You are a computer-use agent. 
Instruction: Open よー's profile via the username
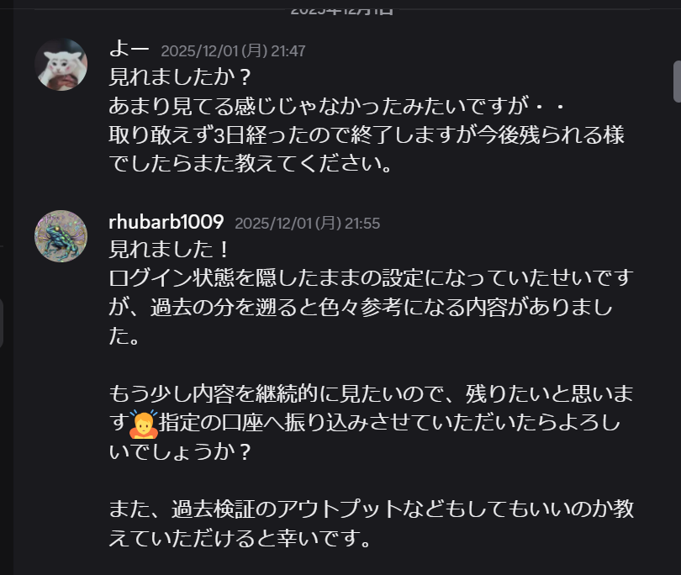coord(129,50)
